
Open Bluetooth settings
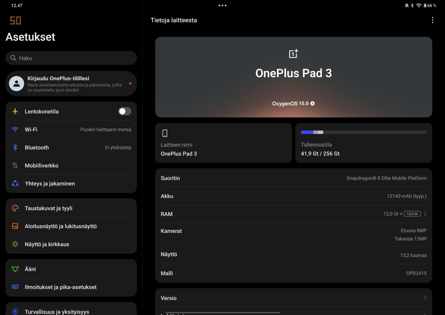71,147
